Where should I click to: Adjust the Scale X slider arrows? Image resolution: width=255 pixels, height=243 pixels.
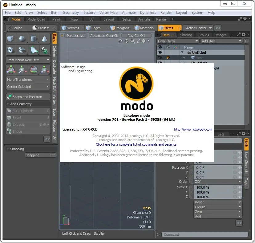point(240,187)
